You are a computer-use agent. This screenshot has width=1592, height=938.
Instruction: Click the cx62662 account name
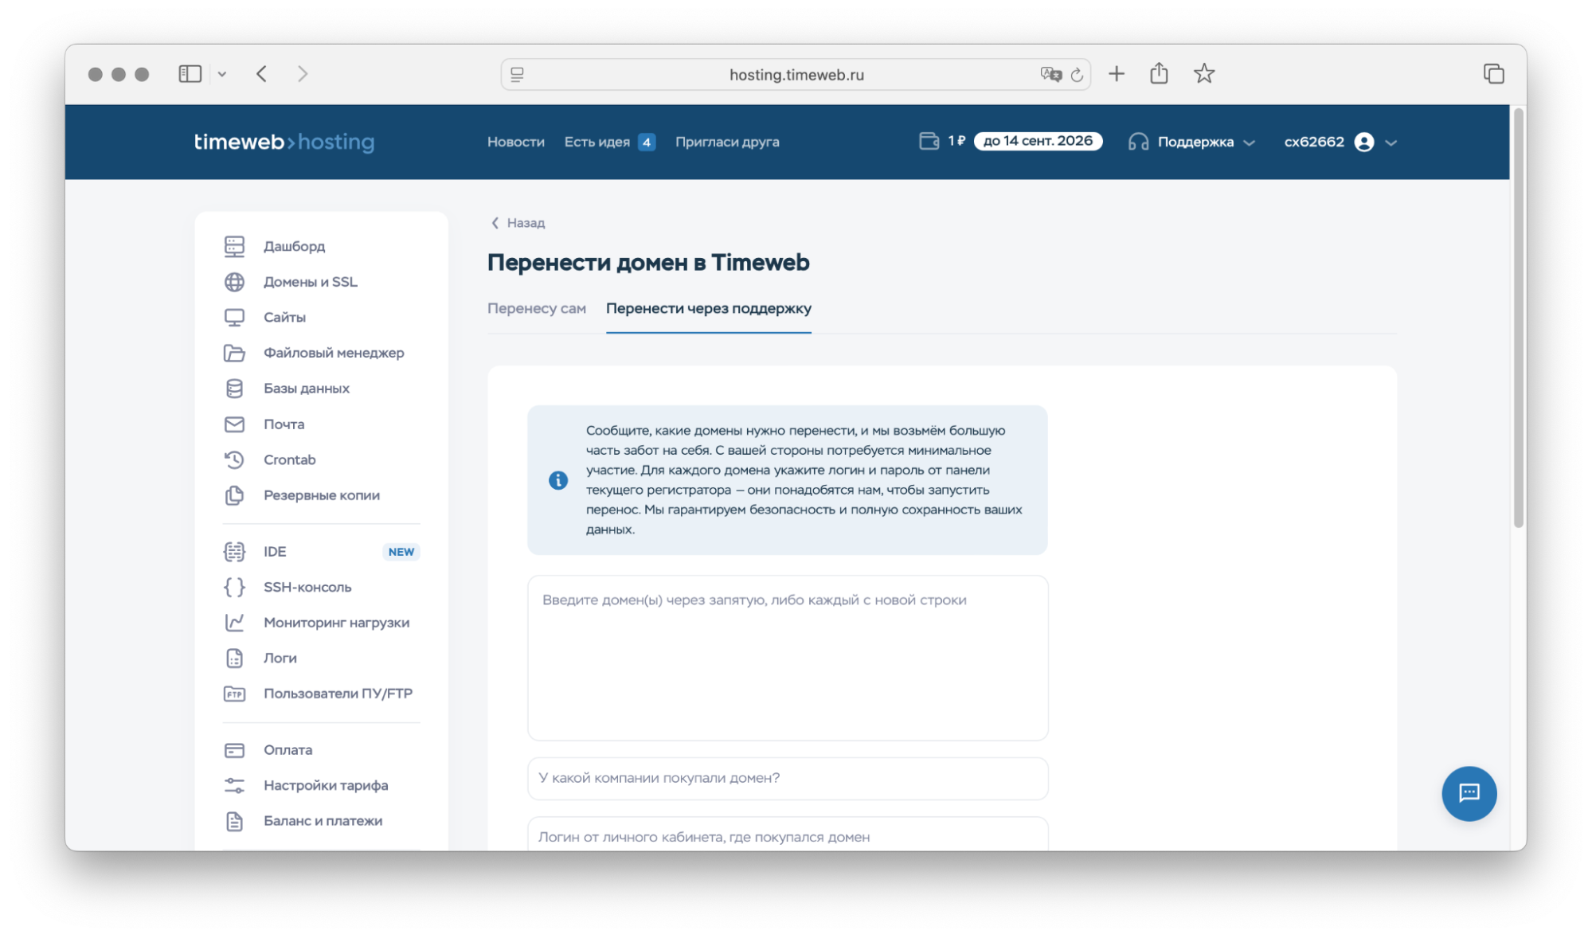coord(1314,142)
